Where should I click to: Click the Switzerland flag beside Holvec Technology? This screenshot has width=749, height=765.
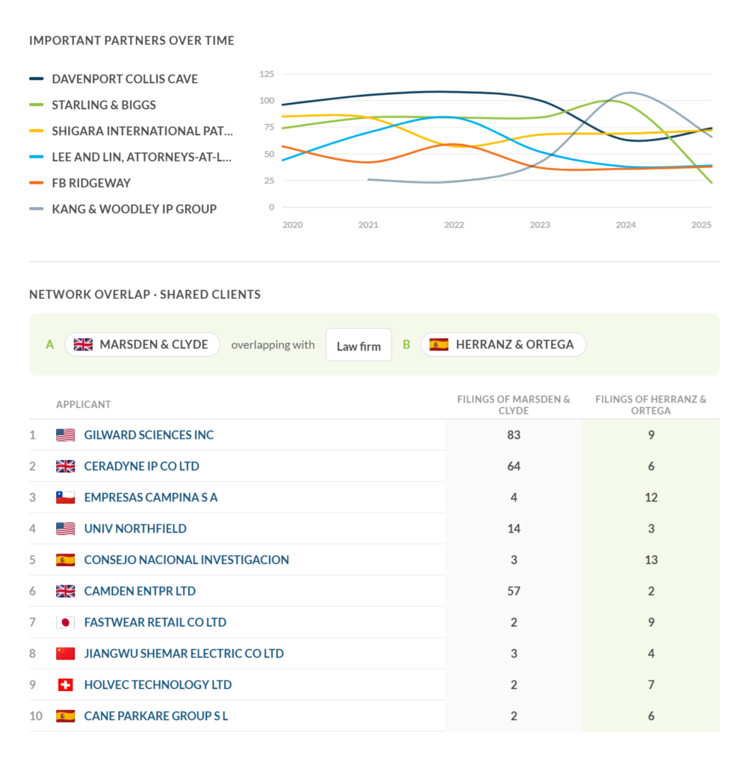(66, 684)
